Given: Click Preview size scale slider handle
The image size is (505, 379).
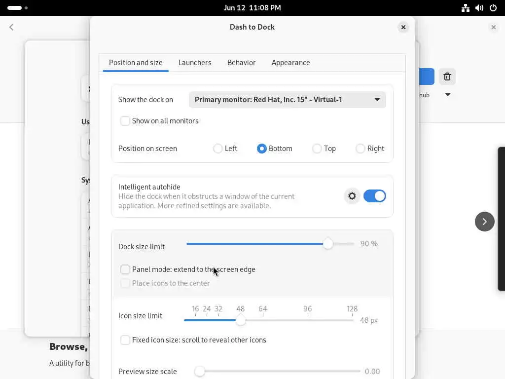Looking at the screenshot, I should 199,371.
